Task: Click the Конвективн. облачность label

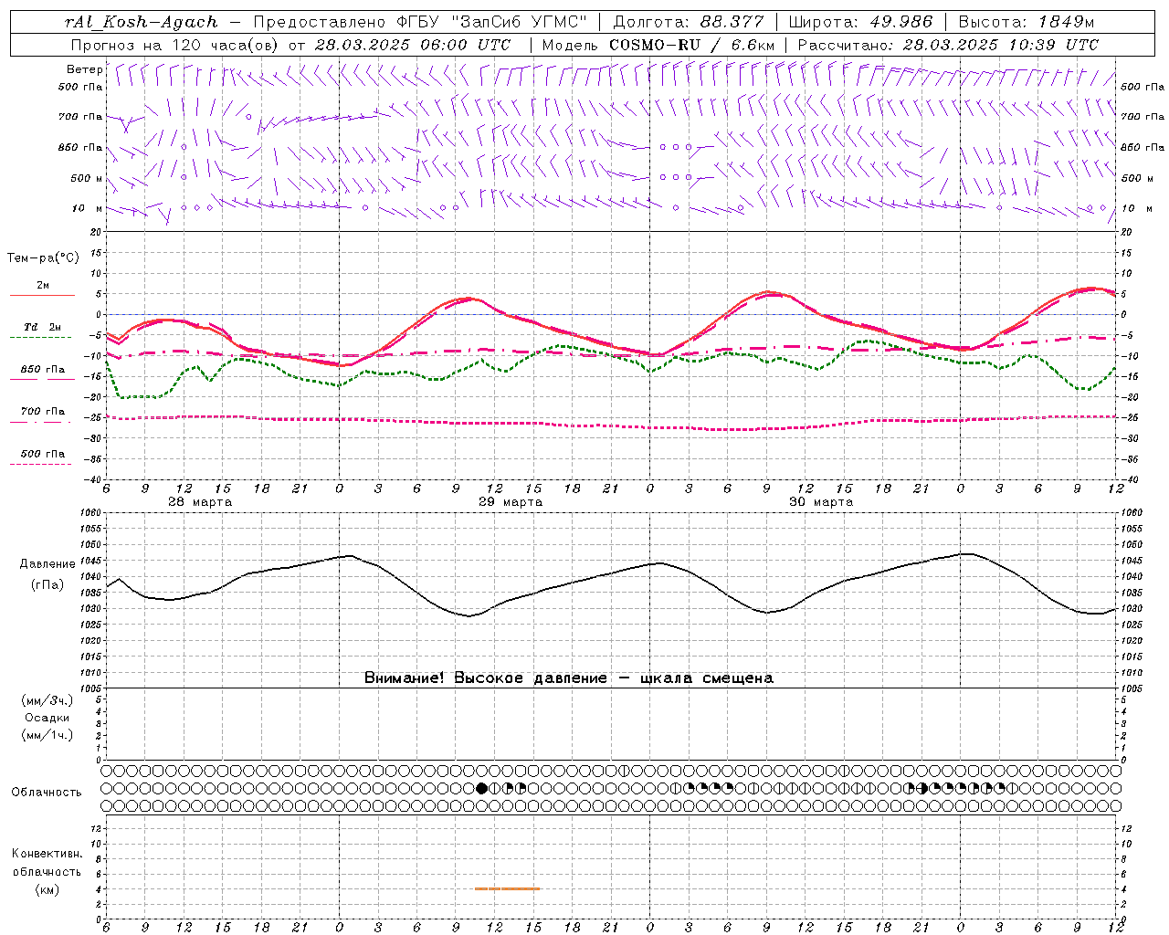Action: [47, 862]
